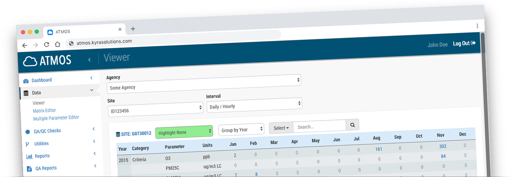Click the Units column header

(207, 145)
